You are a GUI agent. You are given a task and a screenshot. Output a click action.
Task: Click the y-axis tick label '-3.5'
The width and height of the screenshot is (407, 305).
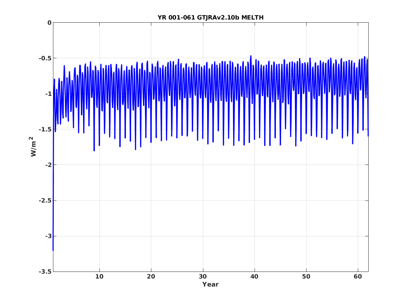45,272
